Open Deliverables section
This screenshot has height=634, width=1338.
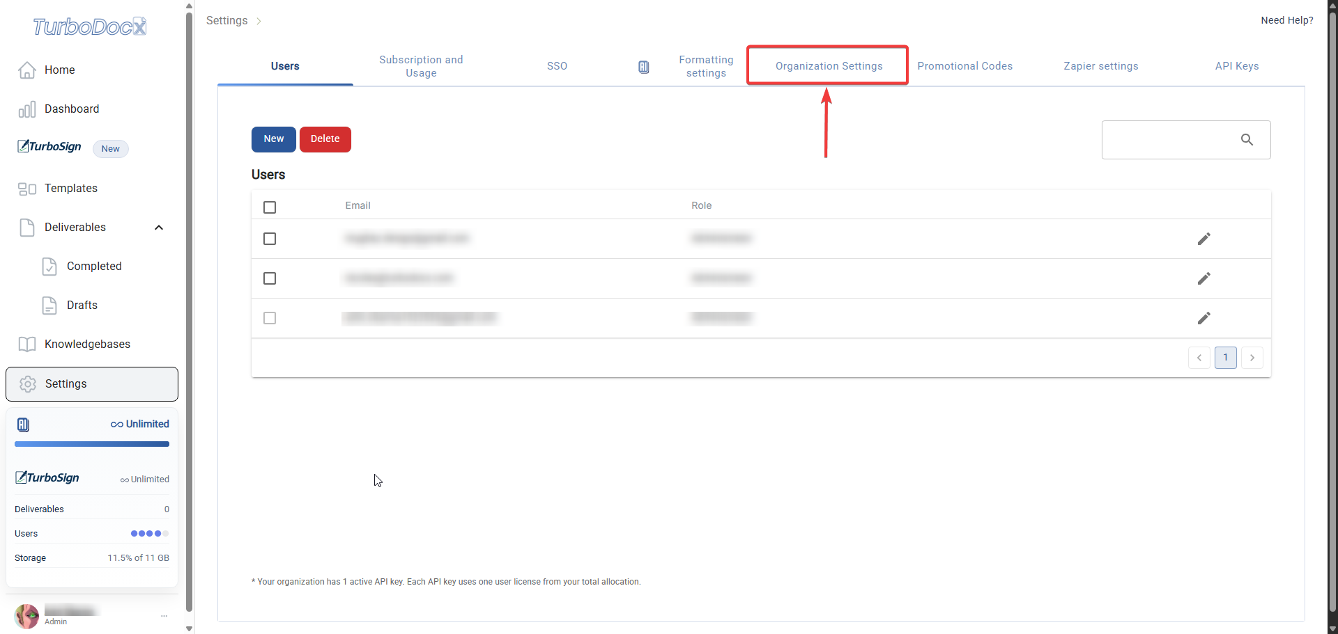point(75,227)
